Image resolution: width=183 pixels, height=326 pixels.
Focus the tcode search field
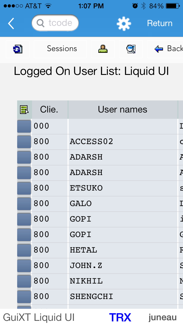point(55,23)
